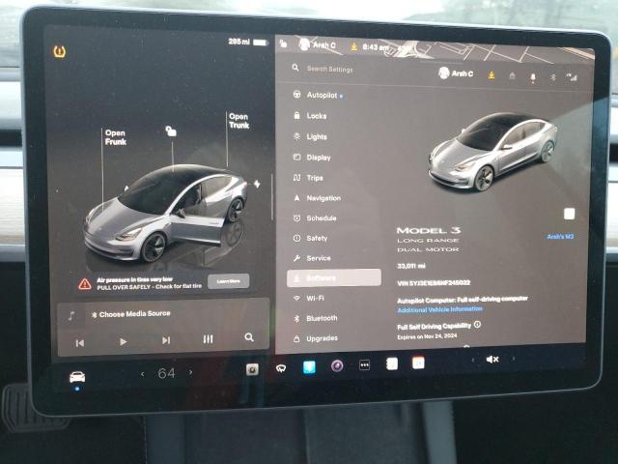This screenshot has height=464, width=618.
Task: Raise volume with right arrow
Action: click(514, 359)
